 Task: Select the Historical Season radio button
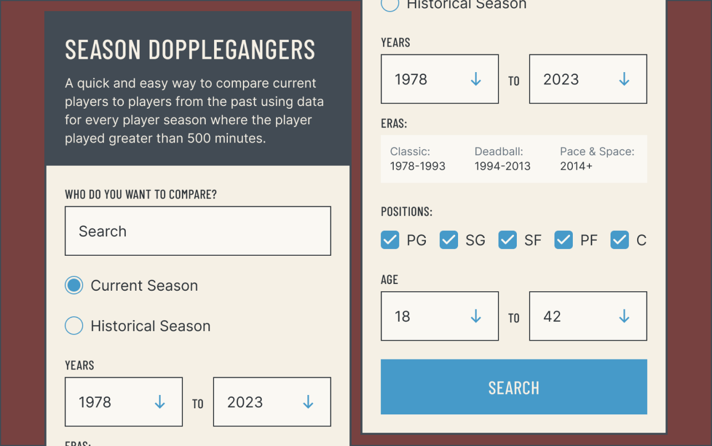[74, 326]
